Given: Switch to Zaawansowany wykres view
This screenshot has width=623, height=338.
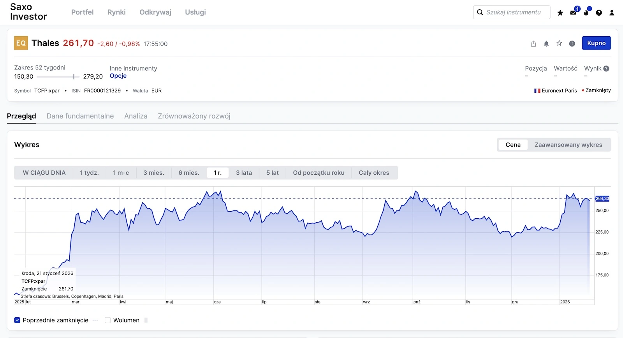Looking at the screenshot, I should (x=568, y=145).
